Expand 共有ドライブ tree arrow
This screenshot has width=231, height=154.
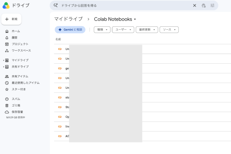click(x=4, y=67)
